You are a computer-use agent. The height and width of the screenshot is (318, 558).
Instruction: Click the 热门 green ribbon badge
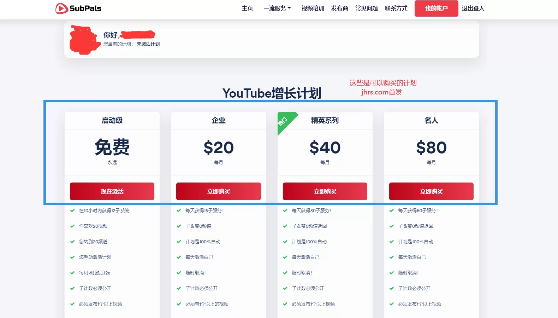[284, 121]
